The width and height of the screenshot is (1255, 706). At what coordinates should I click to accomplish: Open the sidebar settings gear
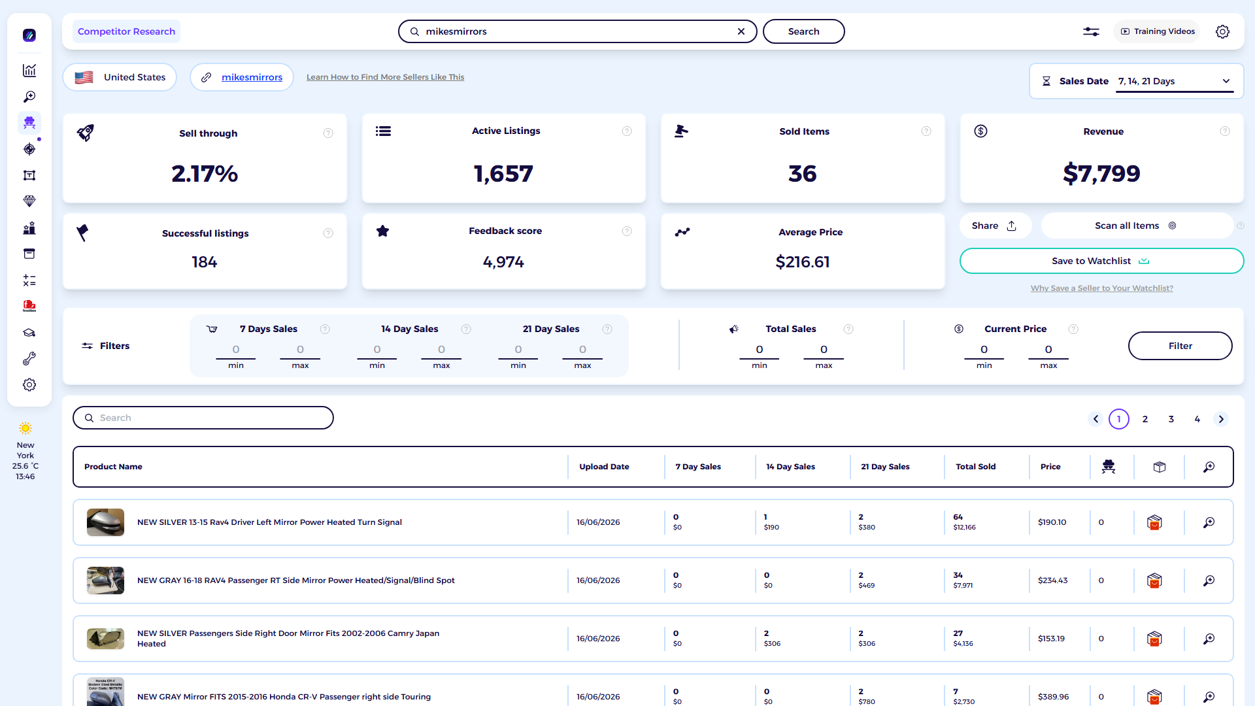pyautogui.click(x=29, y=385)
